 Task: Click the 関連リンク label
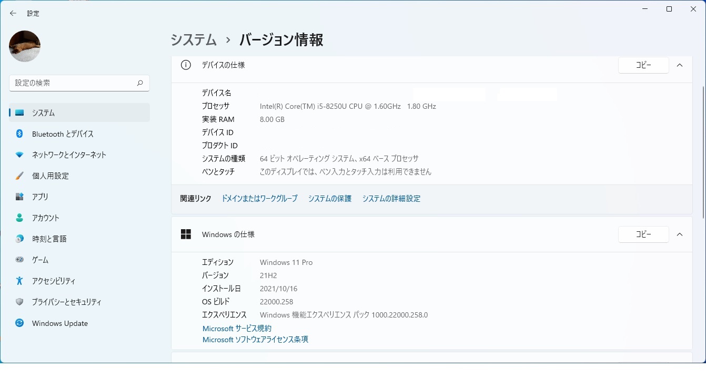(196, 199)
